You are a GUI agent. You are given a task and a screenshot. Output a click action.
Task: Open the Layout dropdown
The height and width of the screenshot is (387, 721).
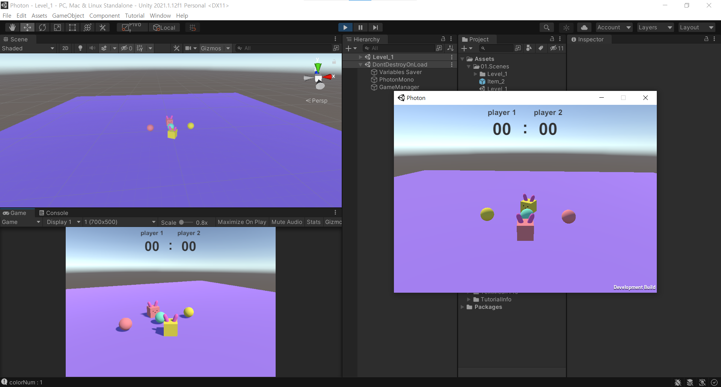coord(697,27)
